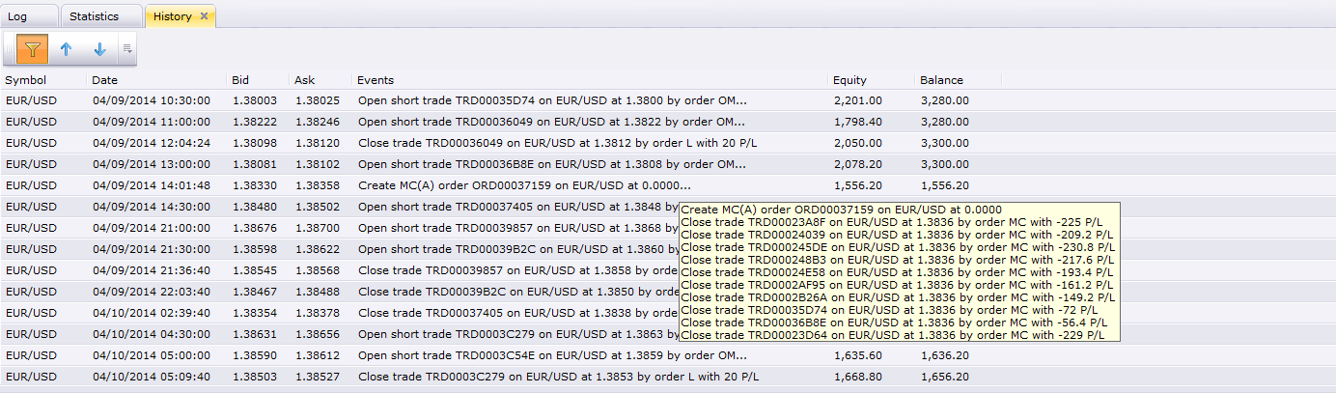1336x393 pixels.
Task: Click the Open short trade TRD00036049 event
Action: pos(552,122)
